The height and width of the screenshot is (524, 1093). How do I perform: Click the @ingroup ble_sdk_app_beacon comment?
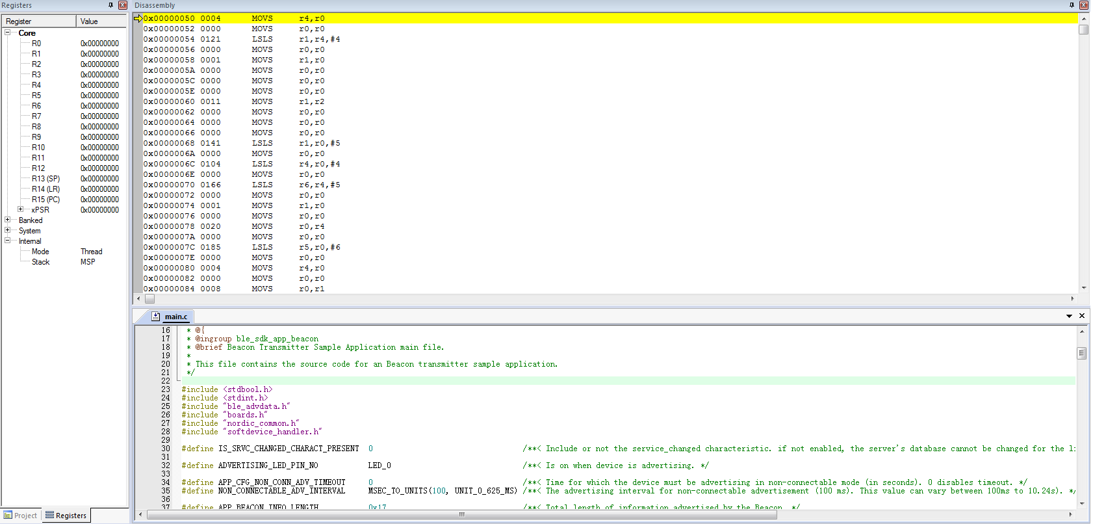[x=257, y=339]
